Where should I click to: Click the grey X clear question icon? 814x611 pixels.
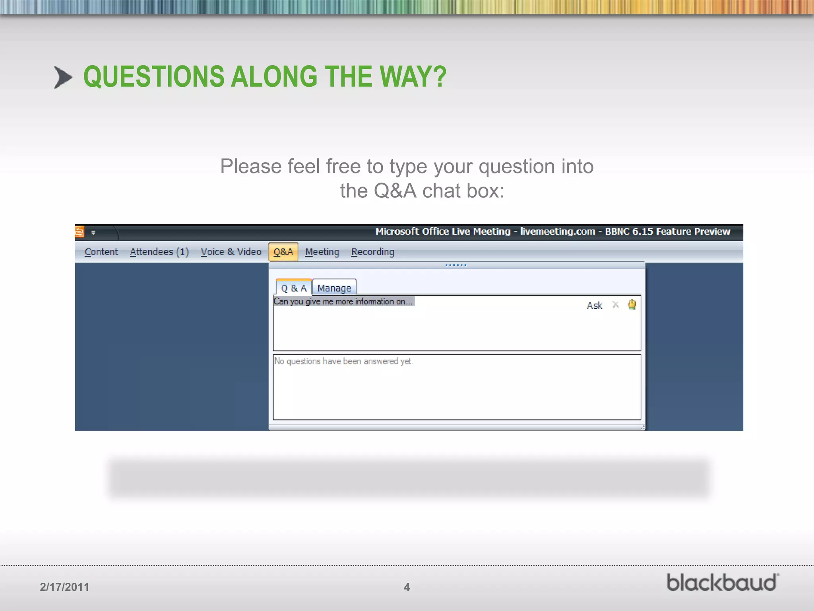[615, 305]
